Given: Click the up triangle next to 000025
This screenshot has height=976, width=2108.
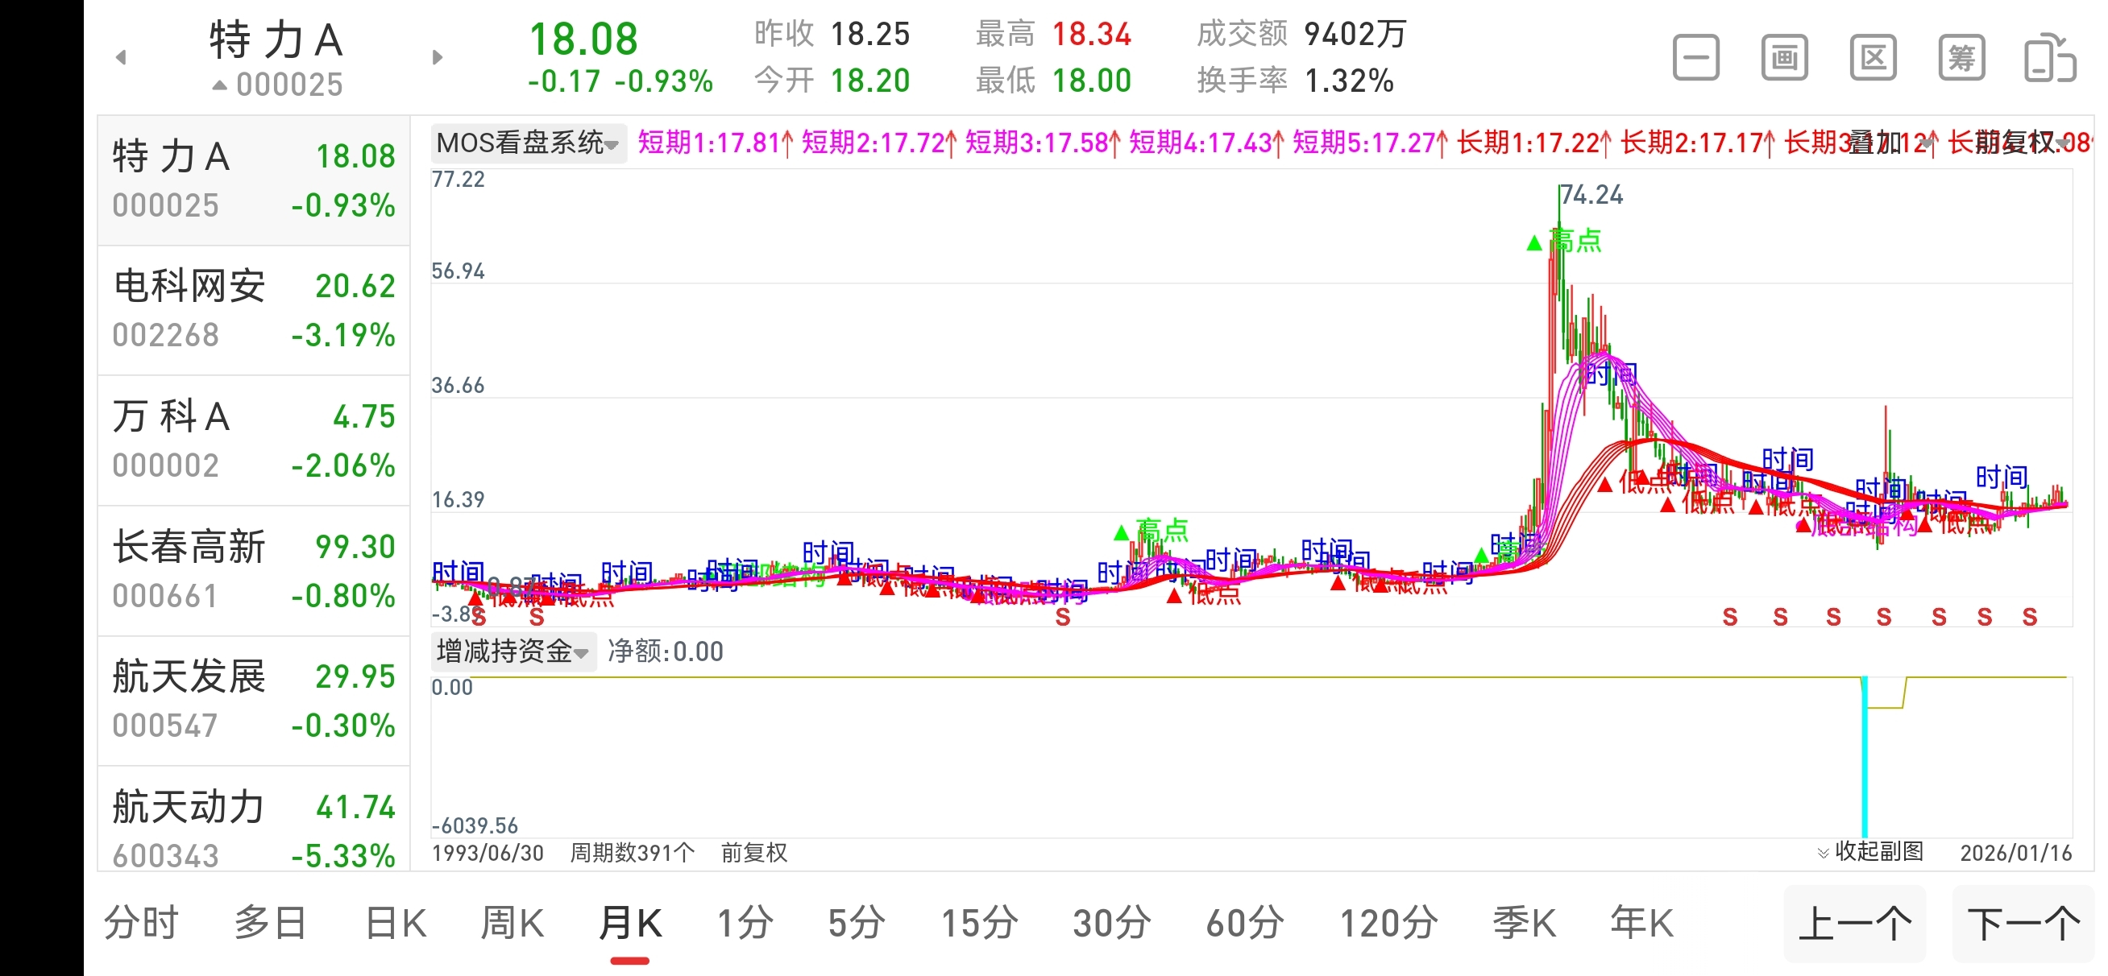Looking at the screenshot, I should [218, 85].
